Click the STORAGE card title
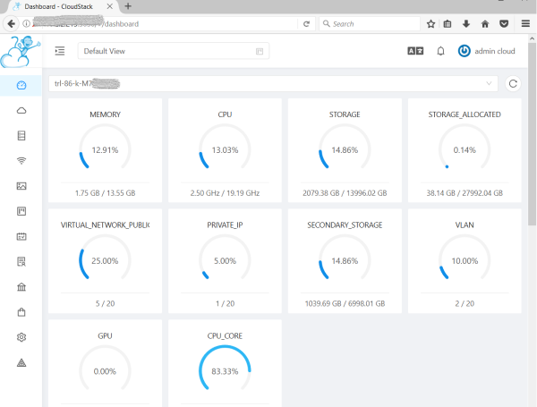Viewport: 537px width, 407px height. click(x=345, y=114)
